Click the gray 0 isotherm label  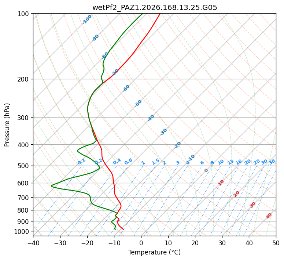pyautogui.click(x=206, y=170)
